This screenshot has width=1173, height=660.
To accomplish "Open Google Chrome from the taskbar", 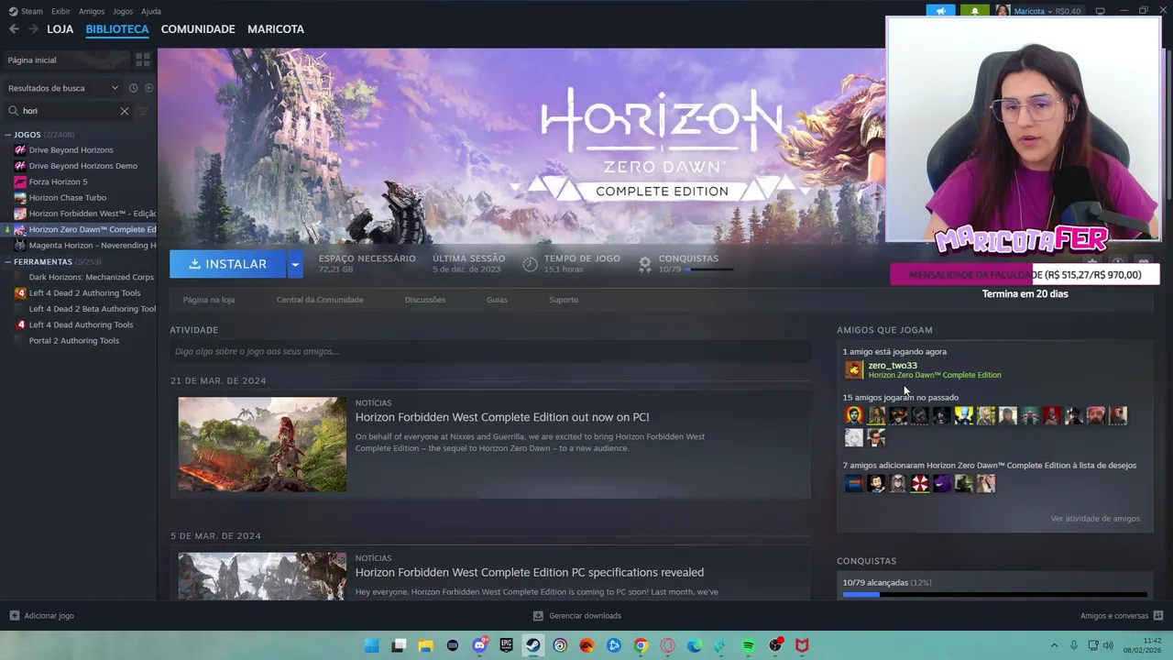I will pos(641,645).
